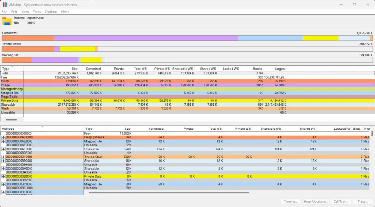This screenshot has width=375, height=207.
Task: Click the orange Heap segment in Working Set bar
Action: click(x=17, y=60)
